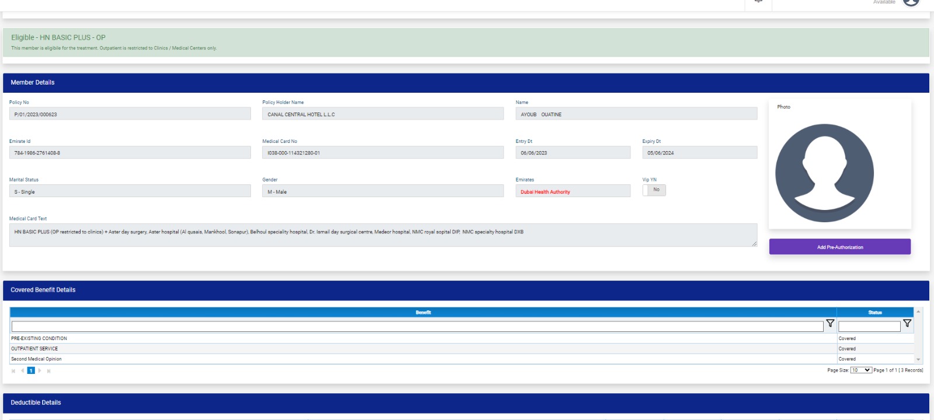The height and width of the screenshot is (420, 934).
Task: Open the Page Size dropdown
Action: (860, 370)
